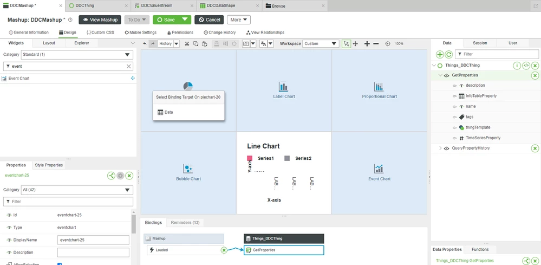541x265 pixels.
Task: Open the localization language dropdown arrow
Action: tap(271, 44)
